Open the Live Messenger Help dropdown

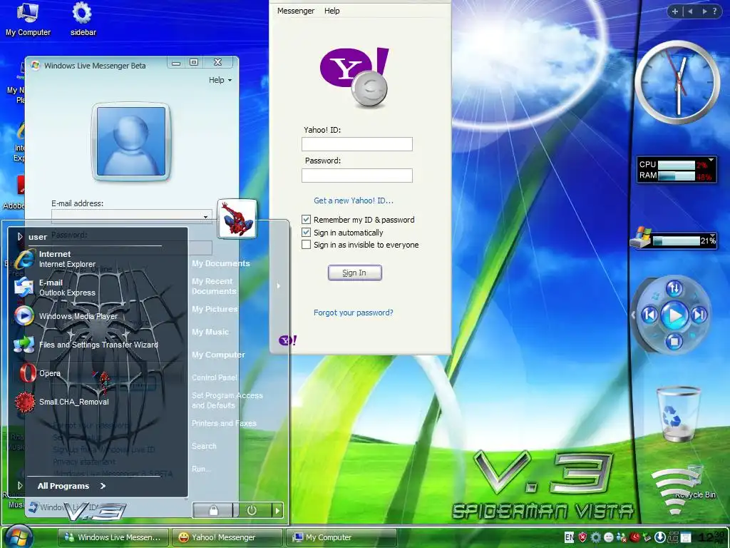click(x=220, y=80)
